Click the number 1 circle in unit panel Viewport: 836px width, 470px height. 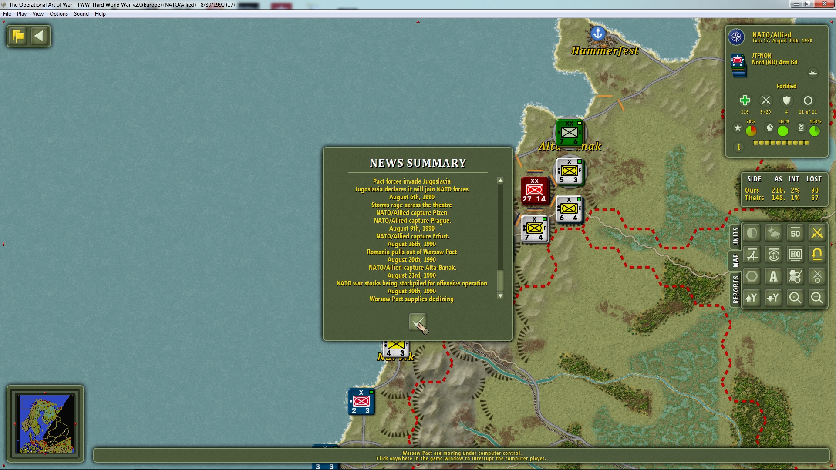(738, 147)
